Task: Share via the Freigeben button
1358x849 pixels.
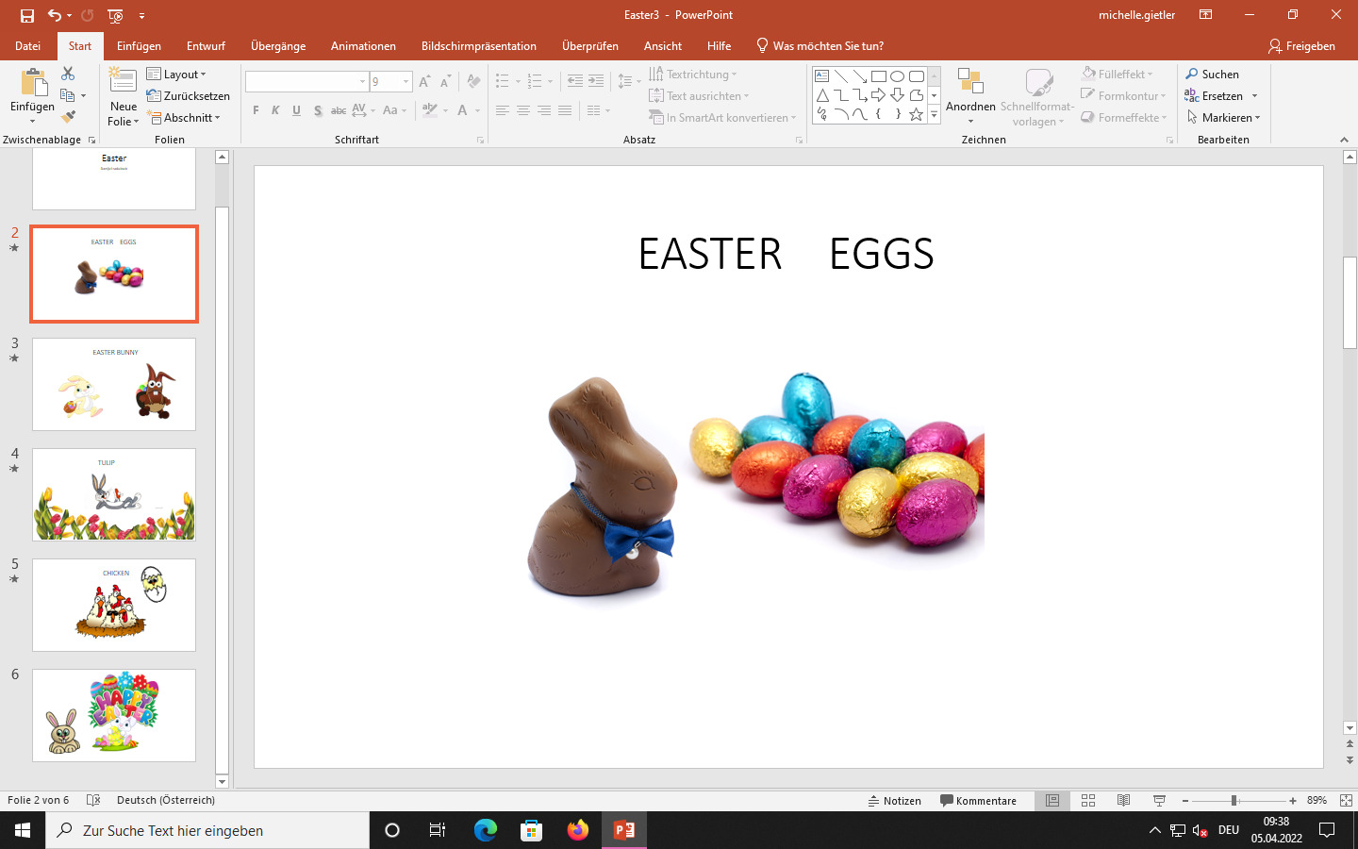Action: pos(1302,45)
